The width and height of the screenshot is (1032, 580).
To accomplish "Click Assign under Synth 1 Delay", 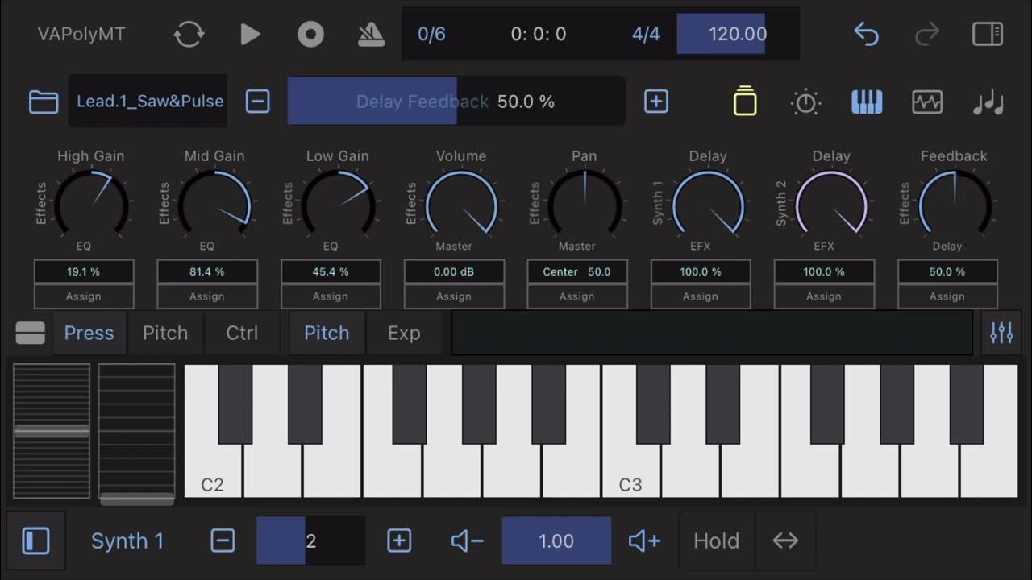I will coord(701,296).
